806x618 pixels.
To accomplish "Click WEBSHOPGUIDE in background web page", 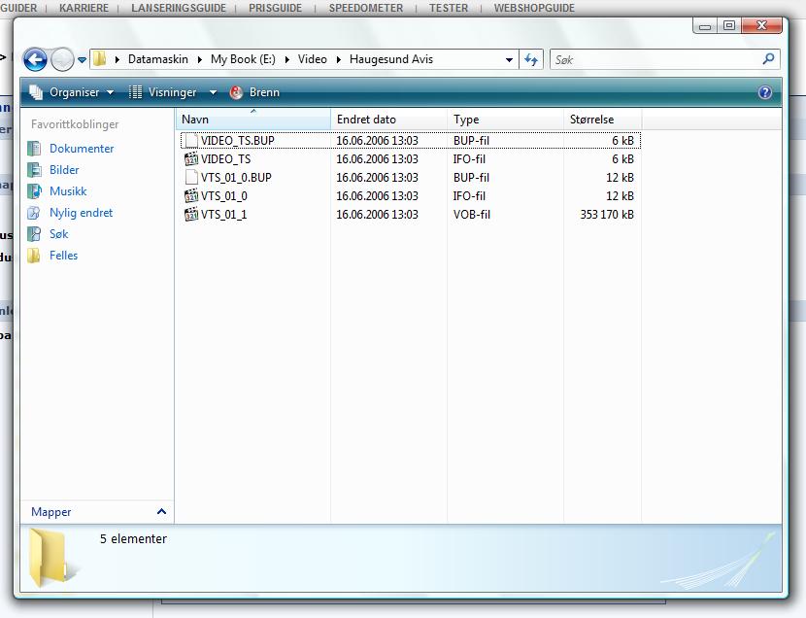I will click(x=535, y=8).
